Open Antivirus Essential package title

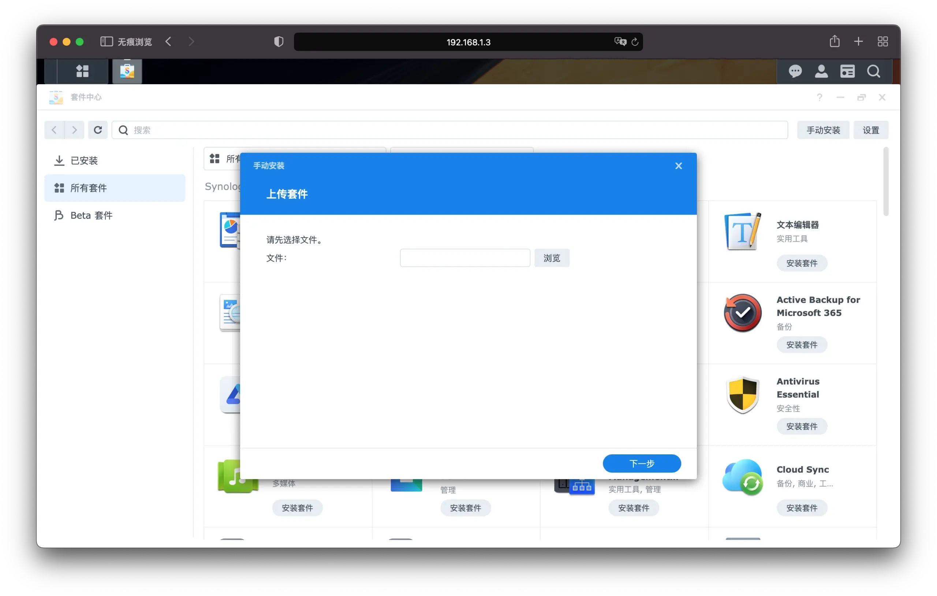pos(798,388)
